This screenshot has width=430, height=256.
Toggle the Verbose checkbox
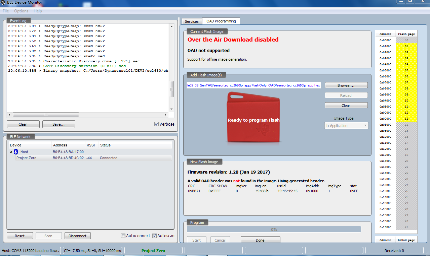[x=156, y=124]
